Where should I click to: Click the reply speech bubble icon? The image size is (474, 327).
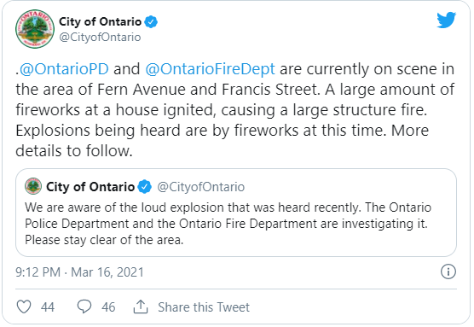pyautogui.click(x=84, y=307)
